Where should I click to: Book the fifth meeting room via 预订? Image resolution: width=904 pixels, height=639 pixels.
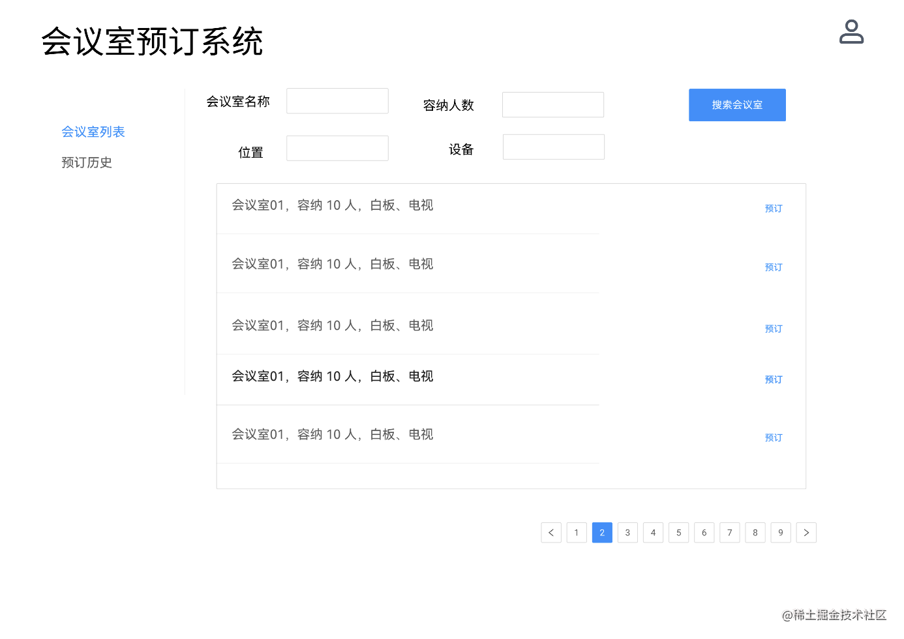[774, 438]
